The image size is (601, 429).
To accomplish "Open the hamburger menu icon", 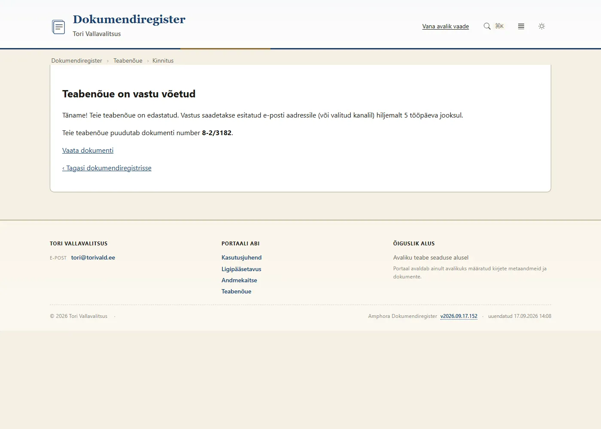I will tap(521, 26).
